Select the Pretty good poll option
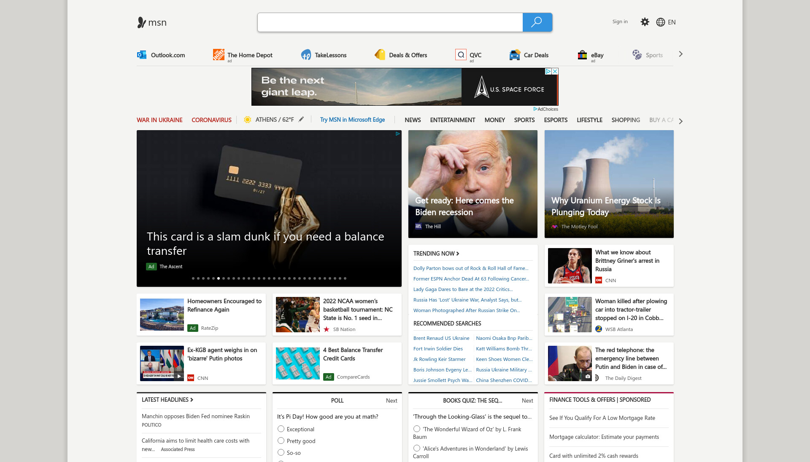The width and height of the screenshot is (810, 462). [x=281, y=441]
